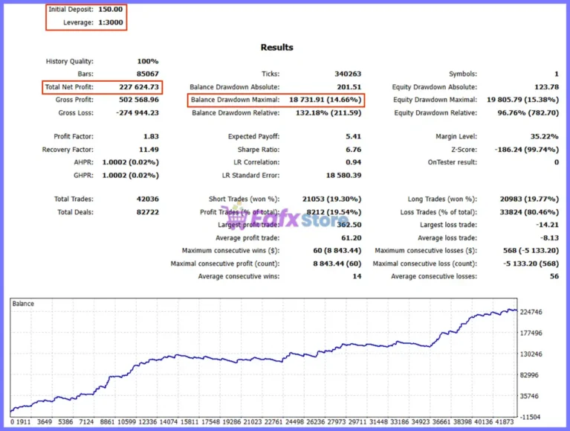The width and height of the screenshot is (570, 431).
Task: Click the 130246 value on chart axis
Action: point(531,354)
